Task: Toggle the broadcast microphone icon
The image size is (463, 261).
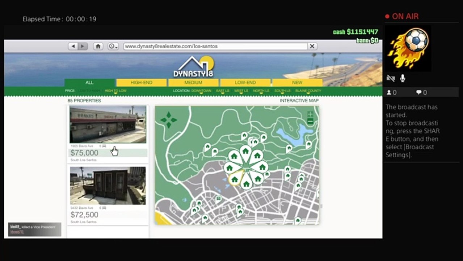Action: click(x=403, y=78)
